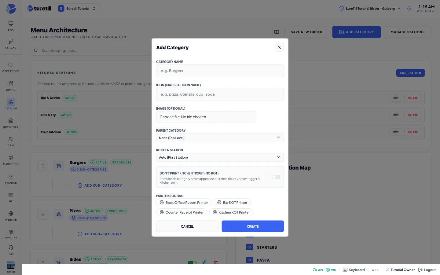
Task: Toggle the Sides category active switch
Action: pos(192,262)
